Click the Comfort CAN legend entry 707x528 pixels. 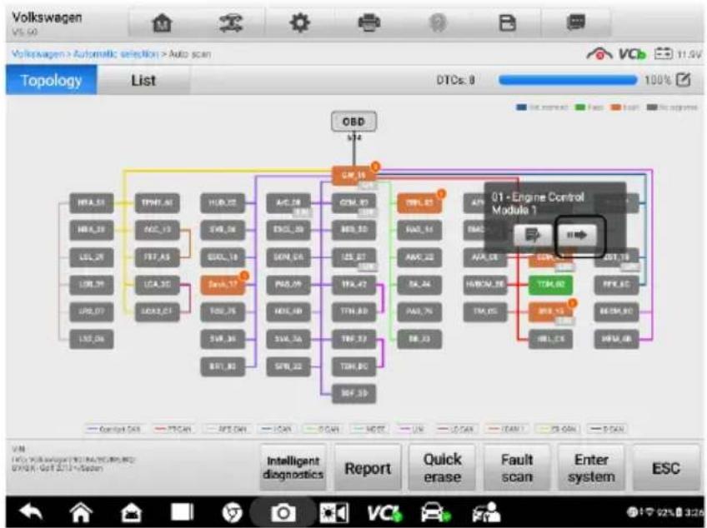[113, 430]
